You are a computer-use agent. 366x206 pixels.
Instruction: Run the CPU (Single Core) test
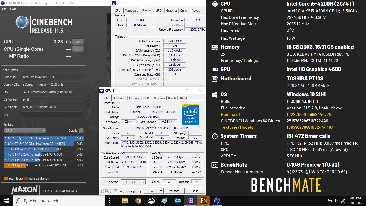click(x=78, y=49)
